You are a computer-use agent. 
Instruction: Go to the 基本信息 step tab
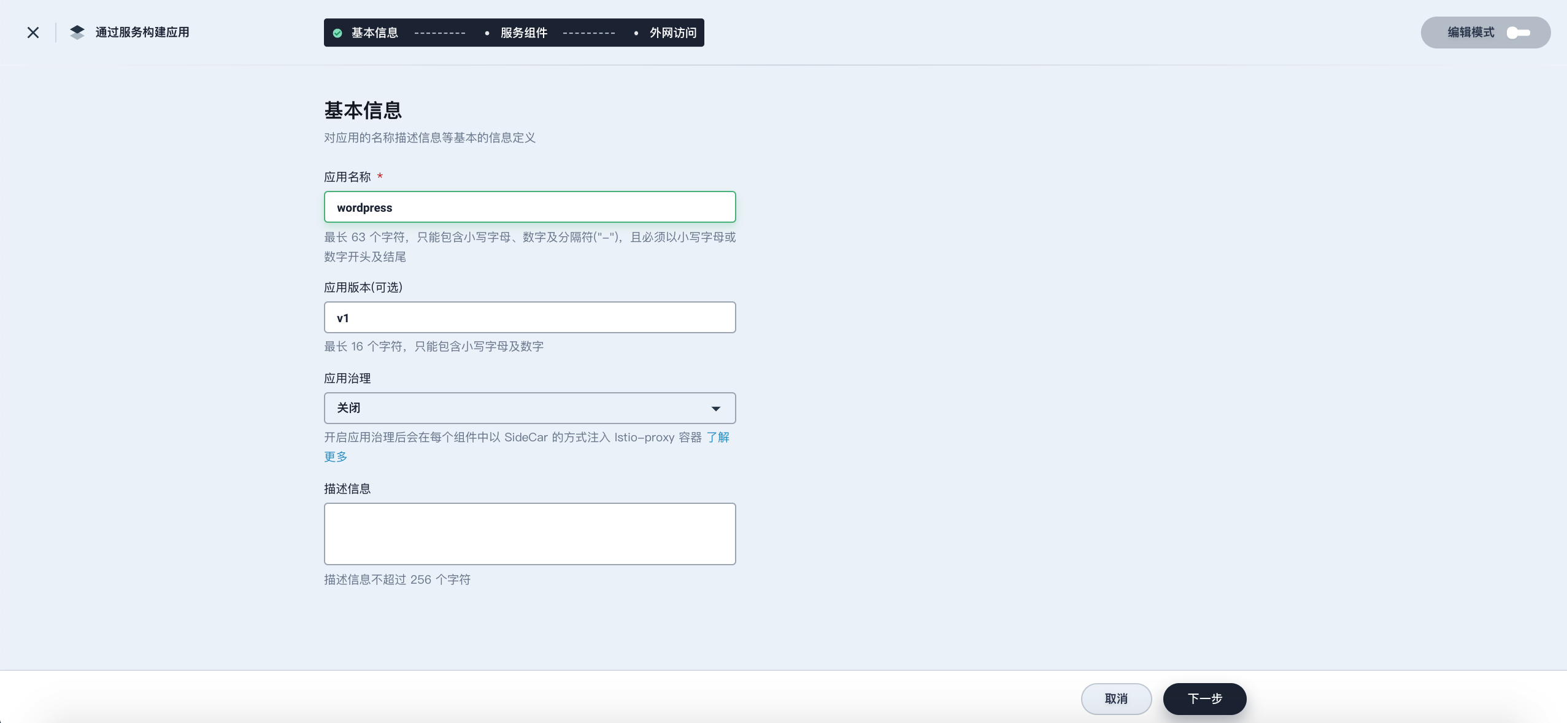coord(374,33)
